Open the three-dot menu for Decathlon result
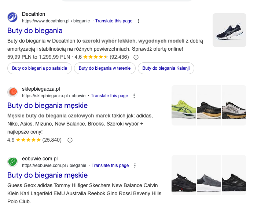 click(139, 21)
